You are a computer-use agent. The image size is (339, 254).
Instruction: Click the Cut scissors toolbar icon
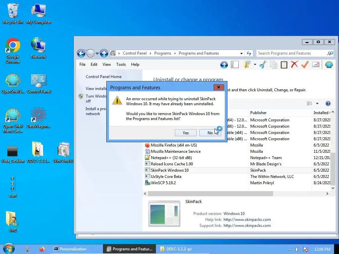tap(263, 64)
